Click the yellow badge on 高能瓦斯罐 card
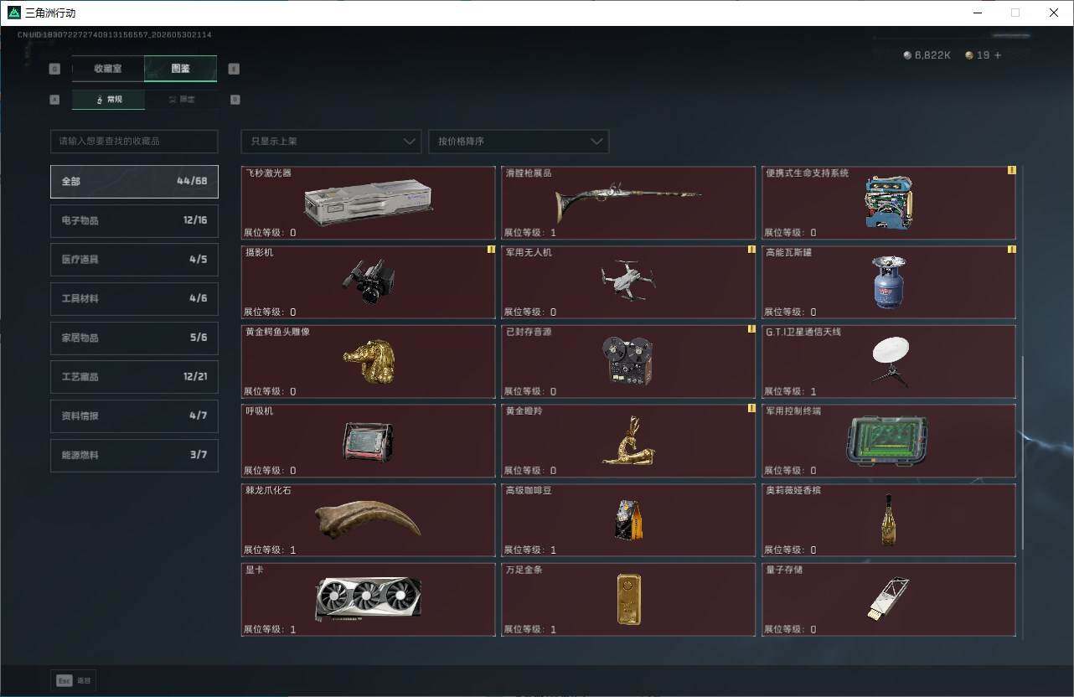The height and width of the screenshot is (697, 1074). pos(1011,249)
